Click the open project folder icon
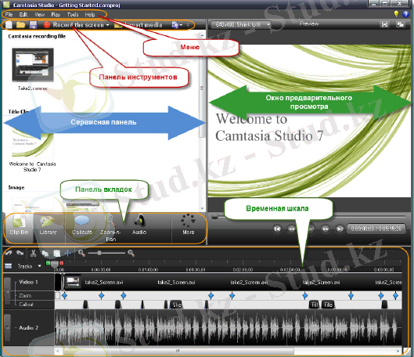This screenshot has width=414, height=357. pyautogui.click(x=20, y=25)
